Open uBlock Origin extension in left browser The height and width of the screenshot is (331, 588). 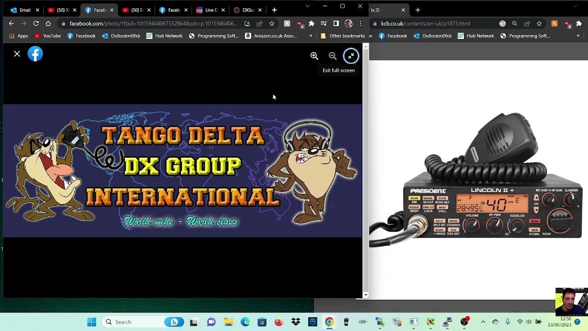(300, 23)
